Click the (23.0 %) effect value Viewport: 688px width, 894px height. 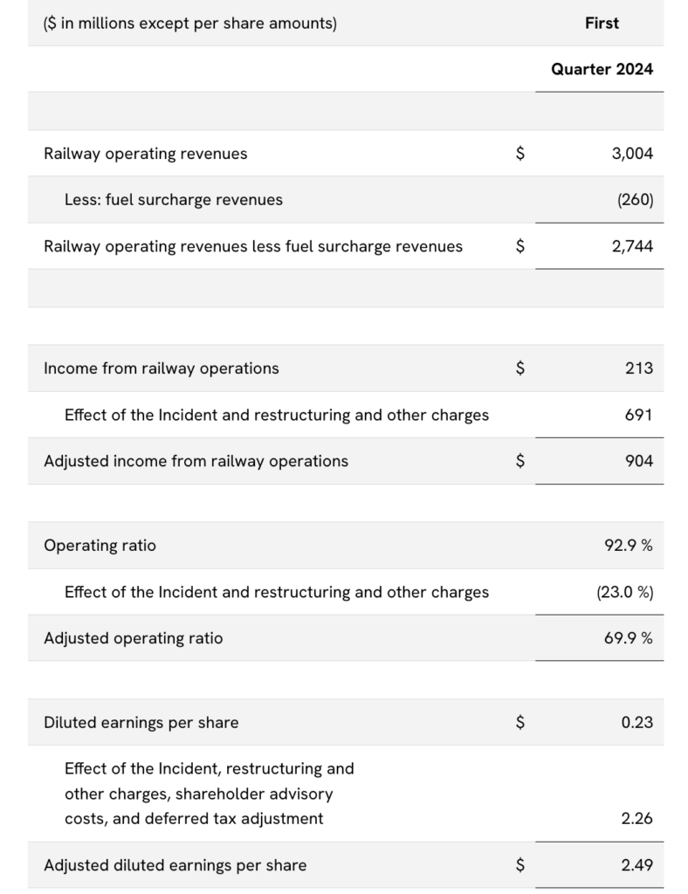click(624, 592)
